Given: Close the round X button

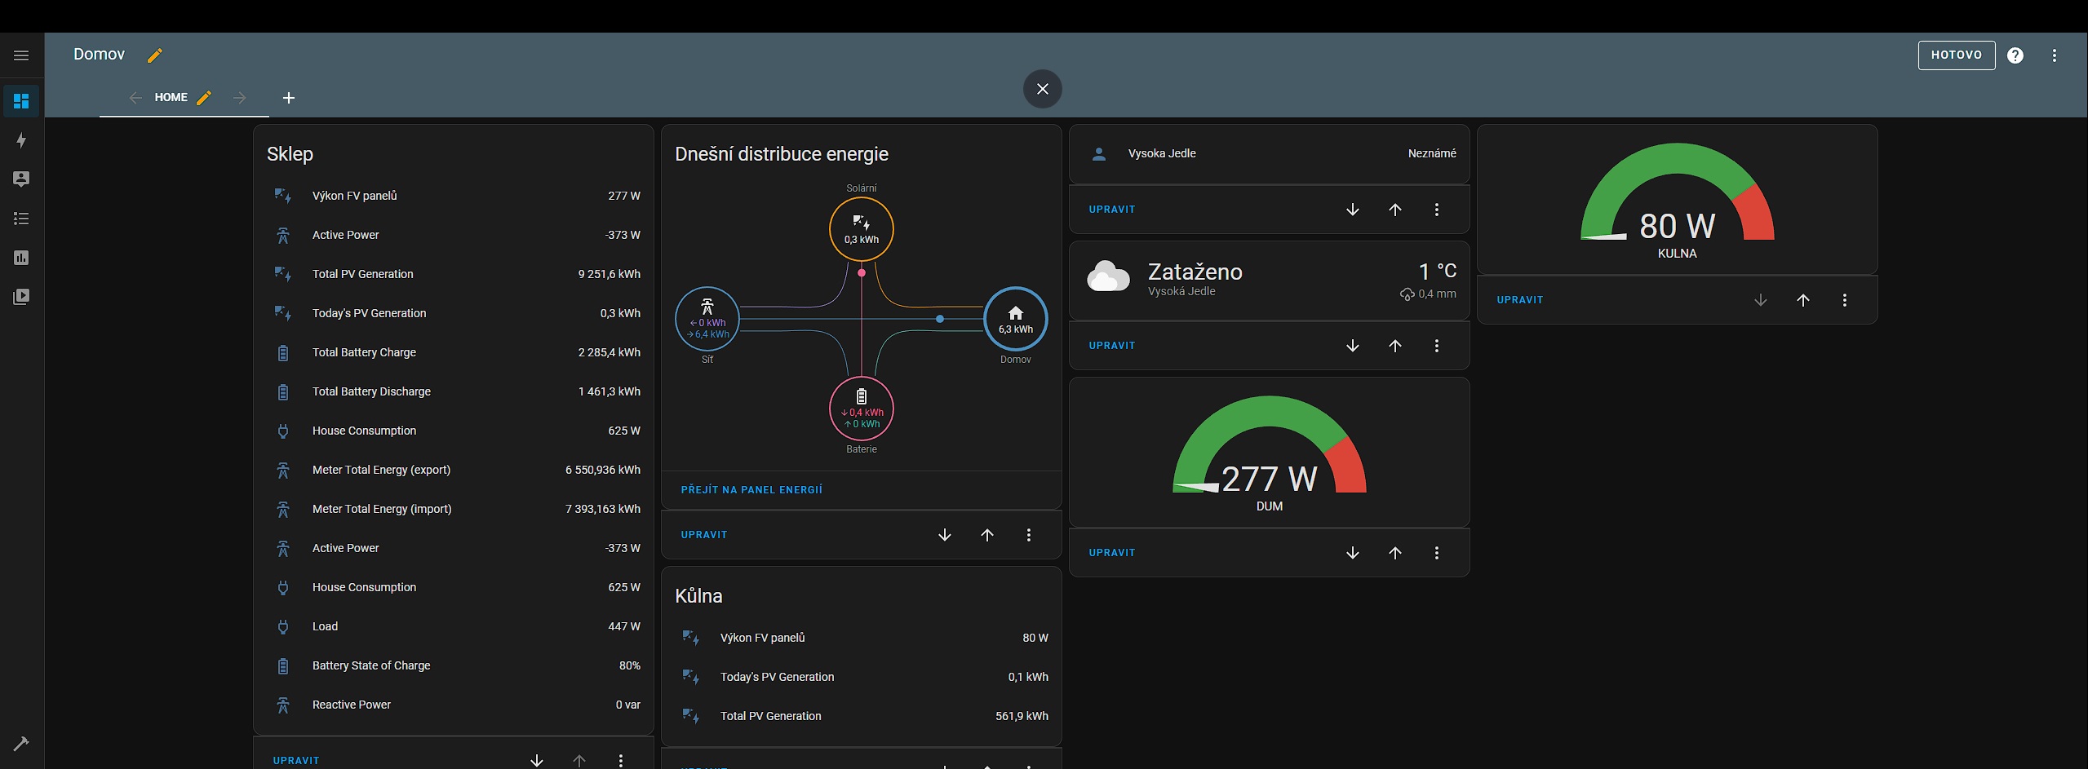Looking at the screenshot, I should click(1043, 89).
